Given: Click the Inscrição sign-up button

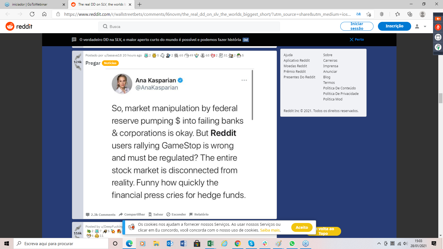Looking at the screenshot, I should [395, 26].
